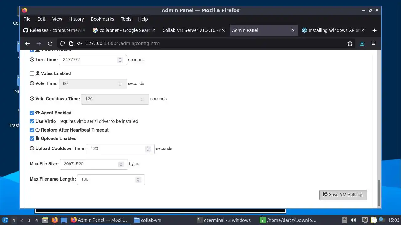Switch to virtual desktop 3
The height and width of the screenshot is (225, 401).
tap(29, 220)
